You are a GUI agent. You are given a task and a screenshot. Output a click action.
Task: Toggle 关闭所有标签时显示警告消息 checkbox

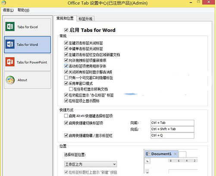pyautogui.click(x=66, y=72)
